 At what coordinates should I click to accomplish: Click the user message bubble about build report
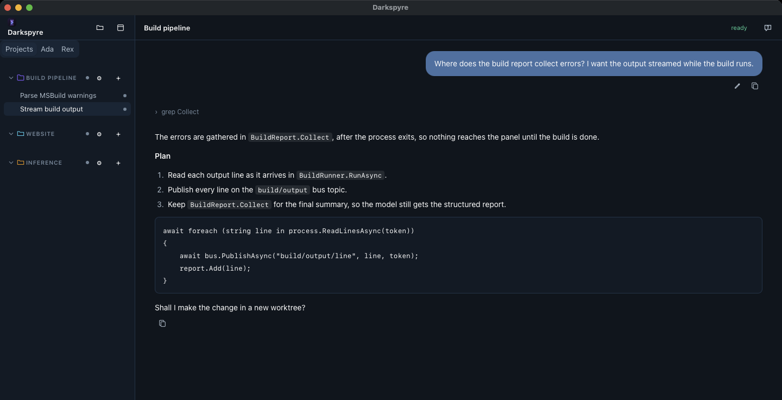(x=594, y=64)
